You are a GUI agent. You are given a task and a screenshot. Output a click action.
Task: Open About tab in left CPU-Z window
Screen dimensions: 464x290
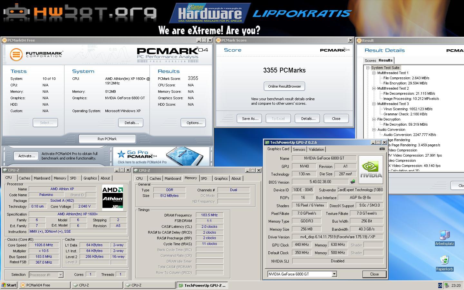point(105,178)
